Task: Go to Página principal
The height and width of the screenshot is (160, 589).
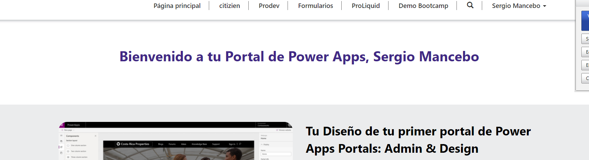Action: pyautogui.click(x=177, y=6)
